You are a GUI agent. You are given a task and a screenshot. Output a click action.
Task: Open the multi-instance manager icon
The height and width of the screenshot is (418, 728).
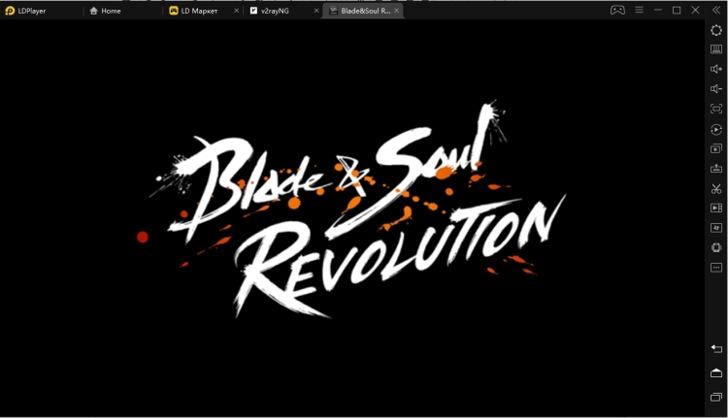coord(716,149)
